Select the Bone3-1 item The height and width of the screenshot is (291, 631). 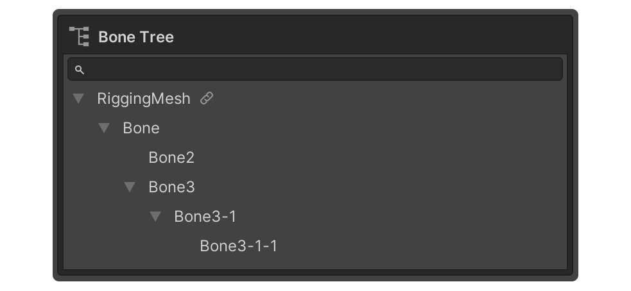tap(205, 217)
